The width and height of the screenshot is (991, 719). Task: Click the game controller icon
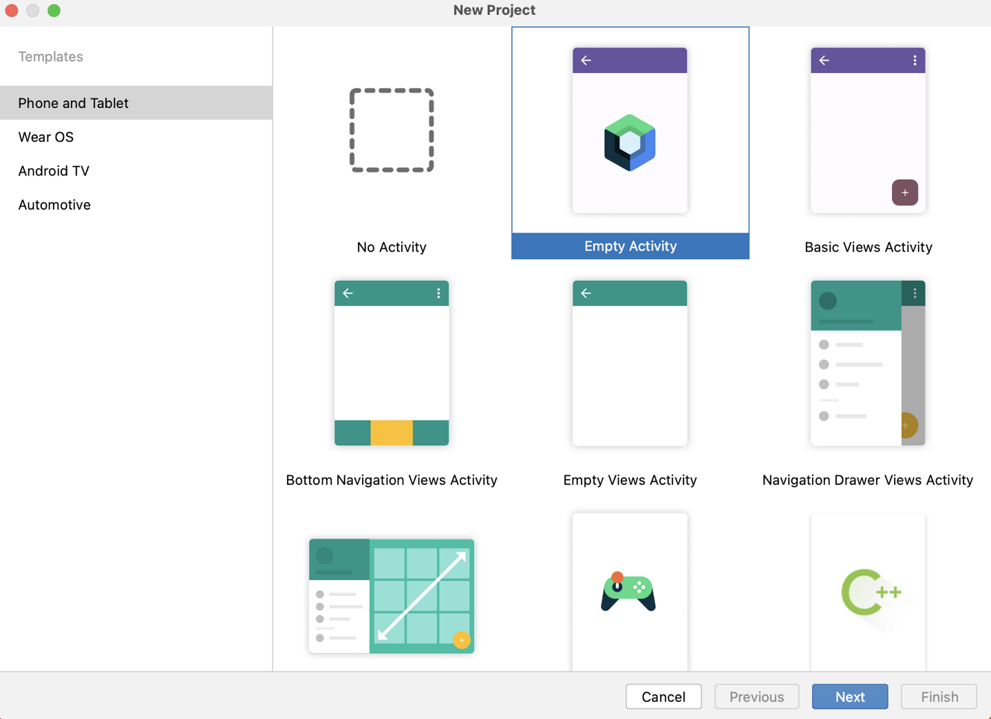click(x=630, y=593)
